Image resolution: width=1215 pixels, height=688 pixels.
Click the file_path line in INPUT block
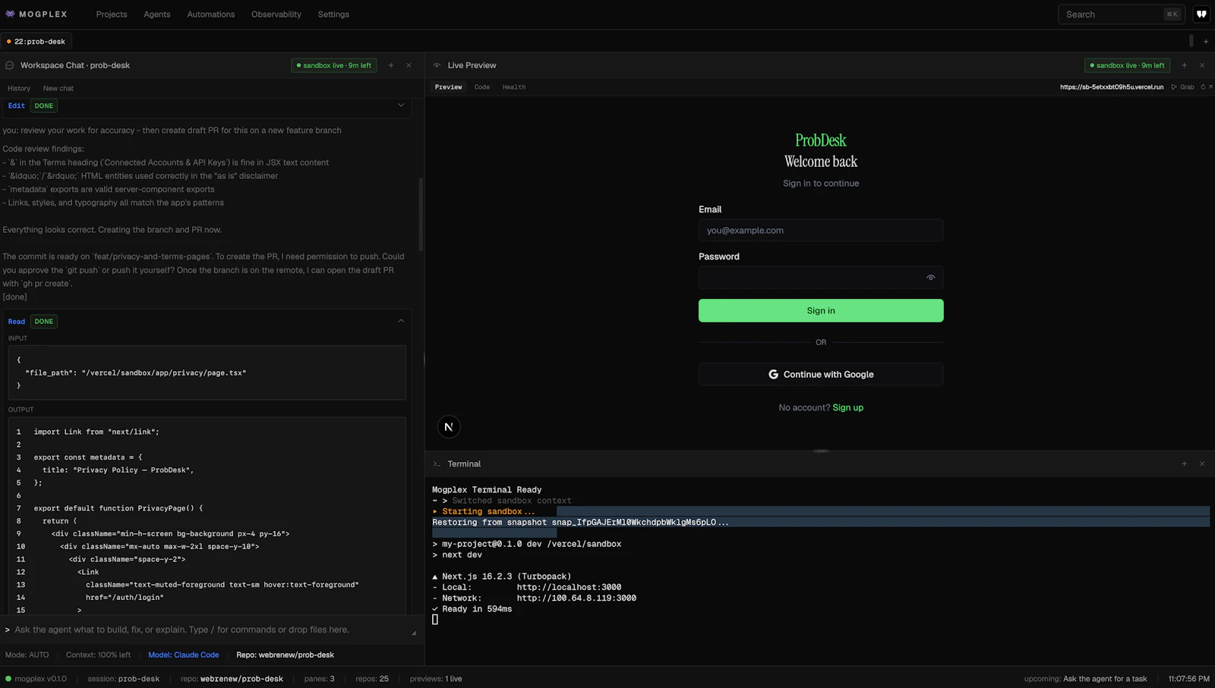[x=135, y=372]
